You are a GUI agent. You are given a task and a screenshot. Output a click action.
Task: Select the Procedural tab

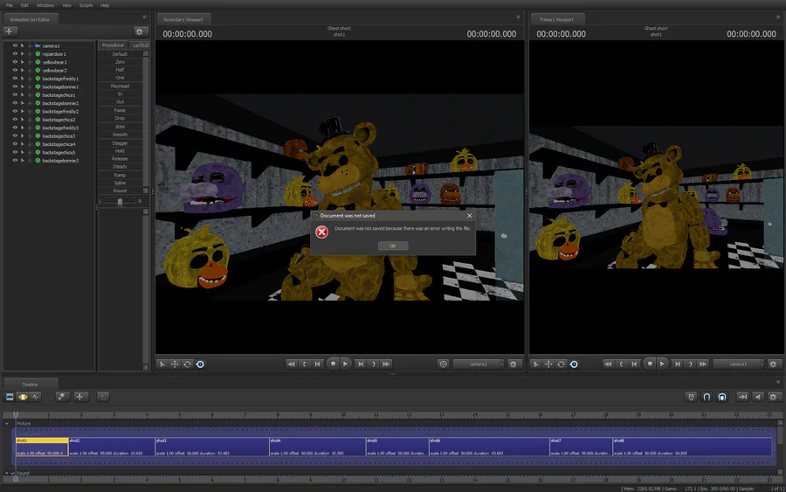point(113,45)
